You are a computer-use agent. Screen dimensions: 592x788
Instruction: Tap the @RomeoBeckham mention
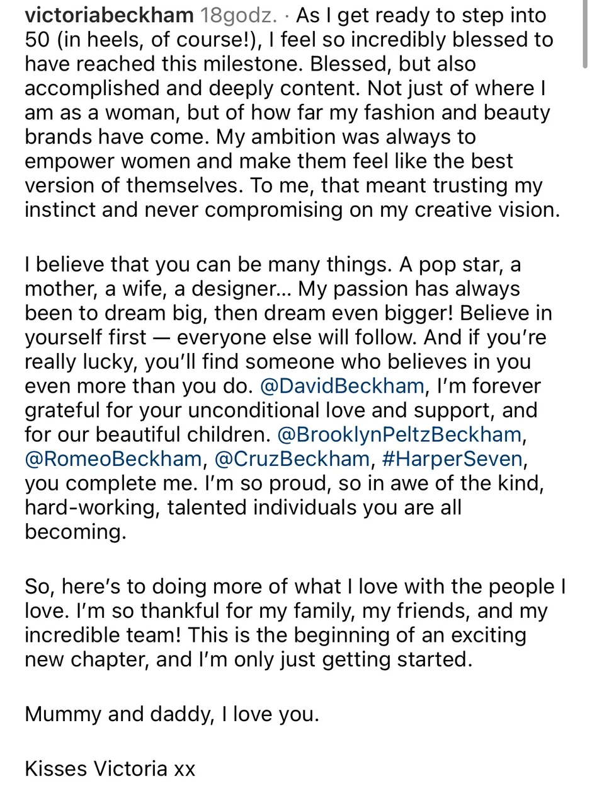pyautogui.click(x=113, y=459)
